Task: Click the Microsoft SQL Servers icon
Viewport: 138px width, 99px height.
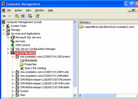Action: [x=13, y=37]
